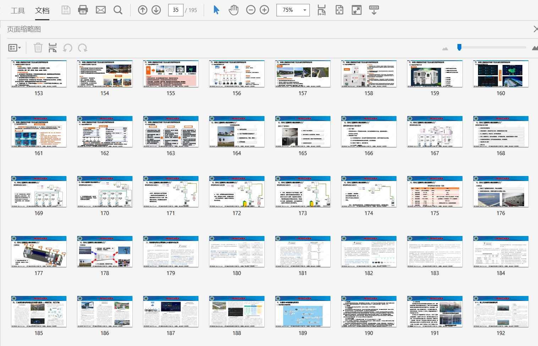Click the page label 165
Viewport: 538px width, 346px height.
pos(303,153)
